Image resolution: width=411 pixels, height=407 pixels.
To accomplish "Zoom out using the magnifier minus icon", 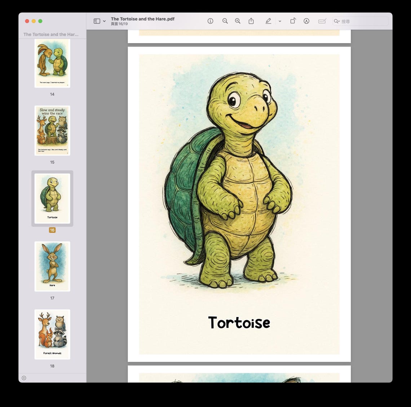I will (x=225, y=21).
